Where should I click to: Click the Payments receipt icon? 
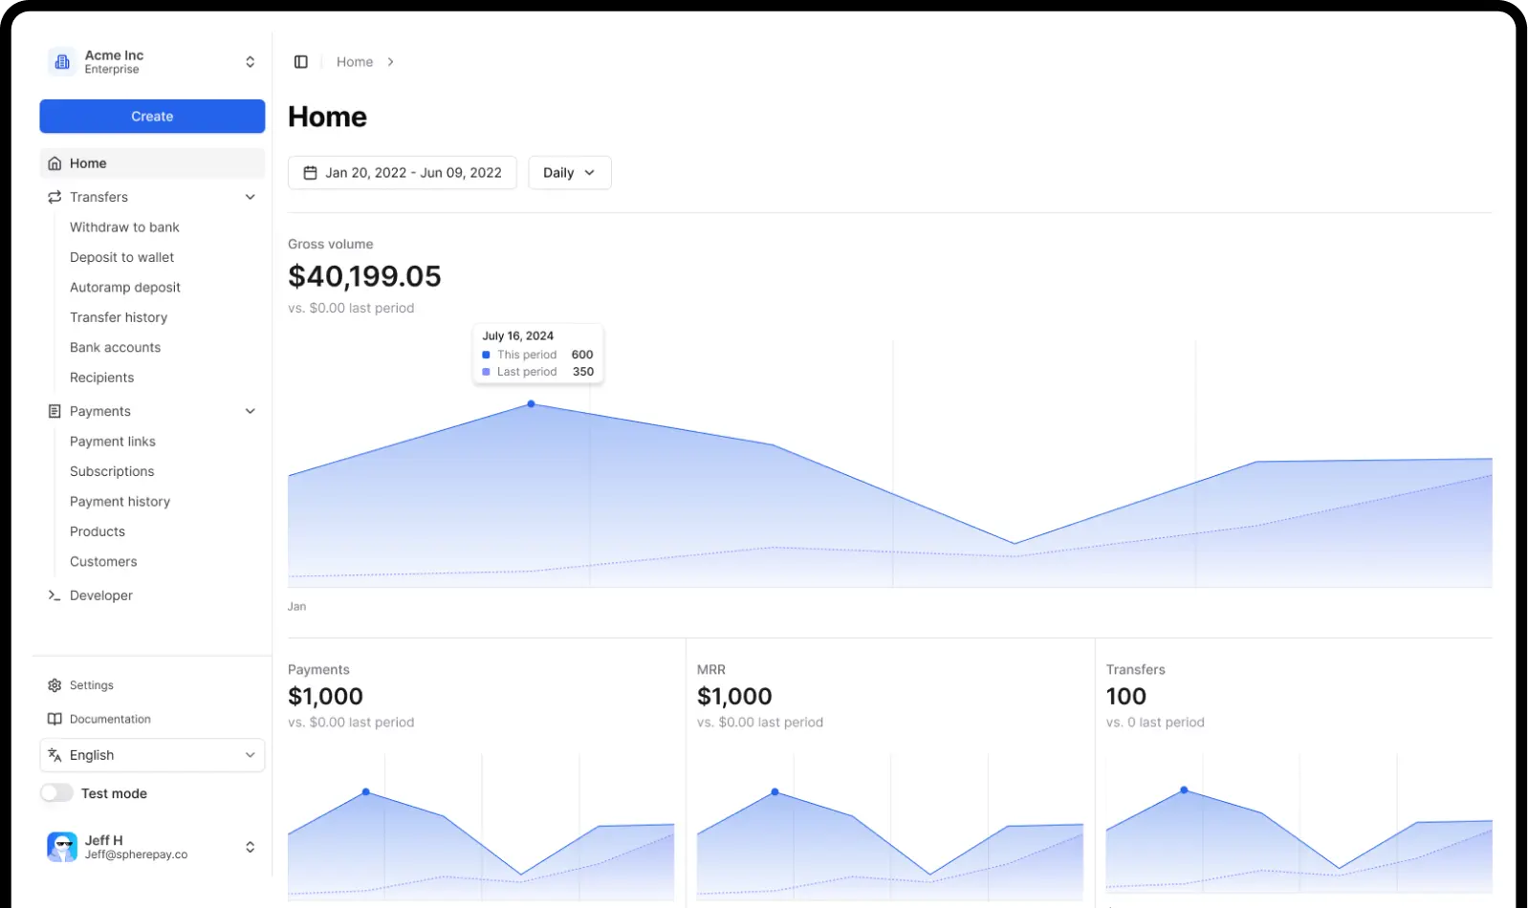click(x=55, y=411)
